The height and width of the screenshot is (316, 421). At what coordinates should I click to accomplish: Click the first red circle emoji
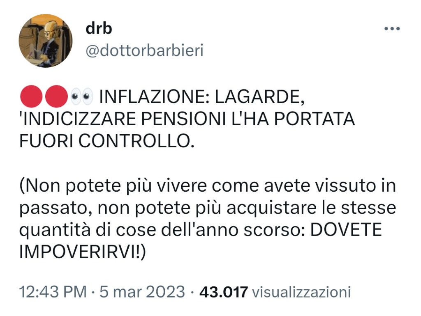[x=31, y=96]
